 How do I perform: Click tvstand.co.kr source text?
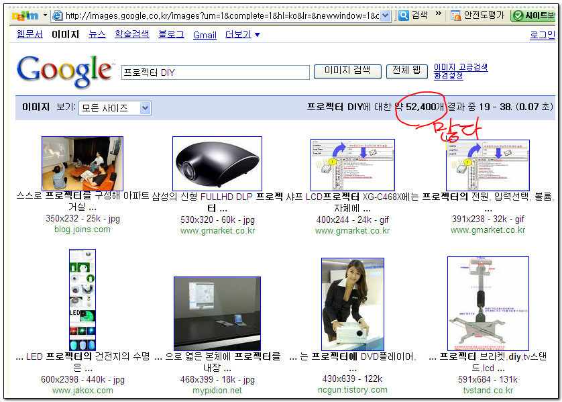tap(488, 390)
